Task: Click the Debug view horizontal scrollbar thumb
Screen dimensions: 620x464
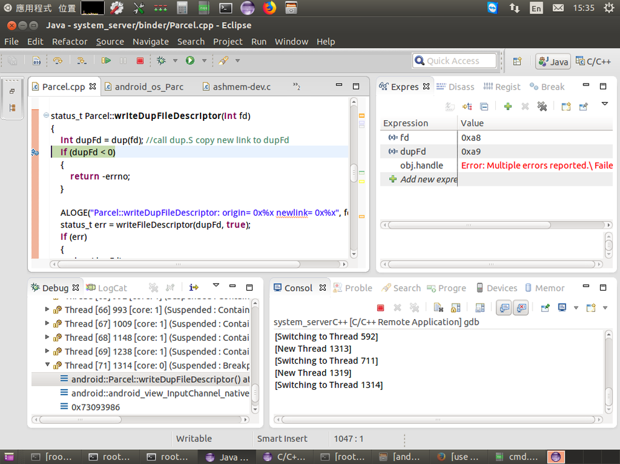Action: click(80, 419)
